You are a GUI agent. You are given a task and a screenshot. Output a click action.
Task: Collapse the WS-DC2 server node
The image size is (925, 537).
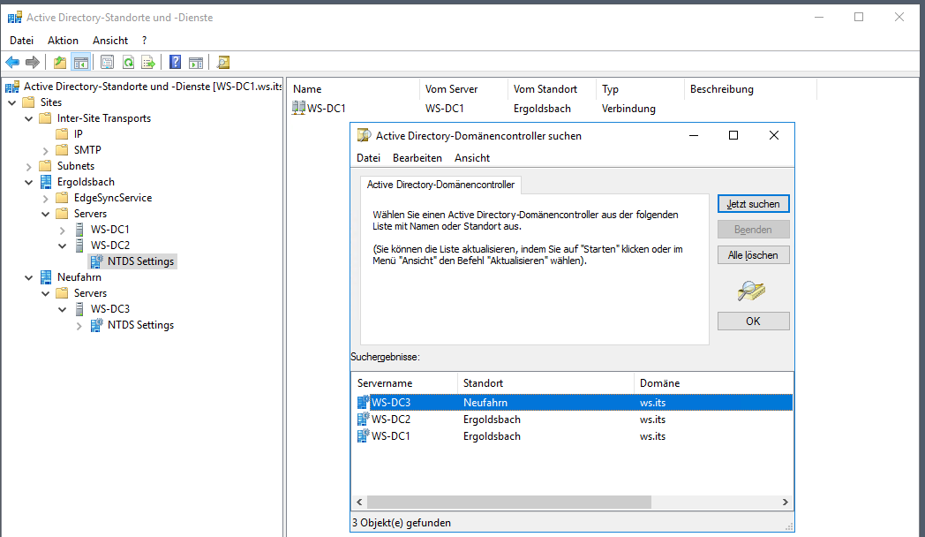(x=62, y=246)
